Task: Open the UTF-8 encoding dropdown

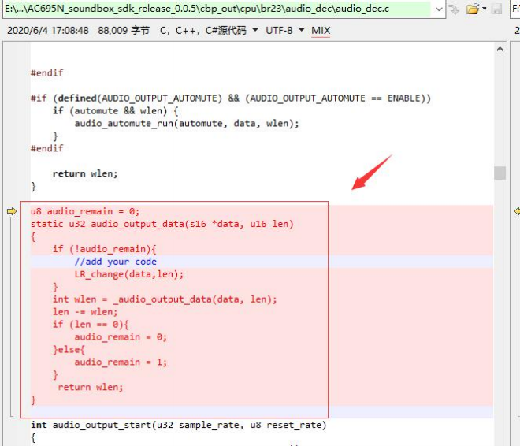Action: pyautogui.click(x=301, y=30)
